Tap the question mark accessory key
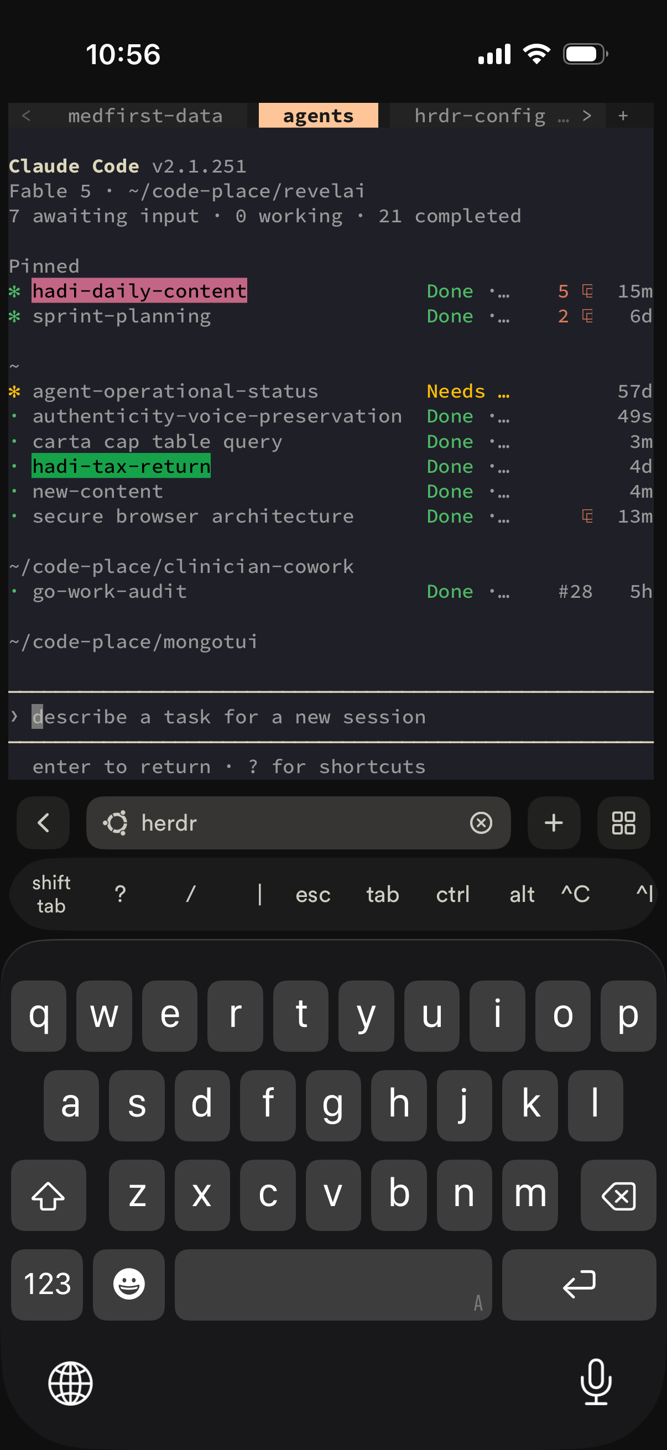This screenshot has width=667, height=1450. [120, 894]
